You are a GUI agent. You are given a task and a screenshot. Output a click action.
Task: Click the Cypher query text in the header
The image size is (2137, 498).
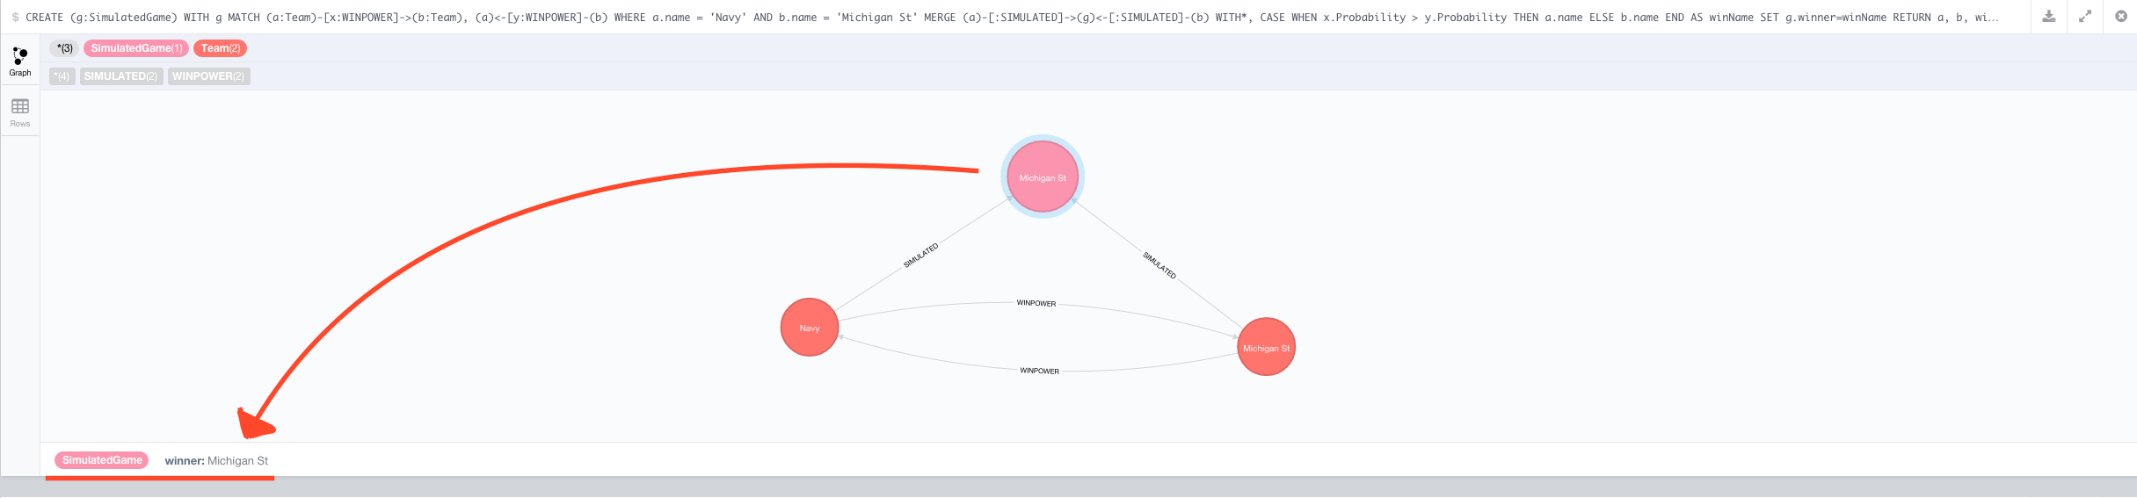1012,17
